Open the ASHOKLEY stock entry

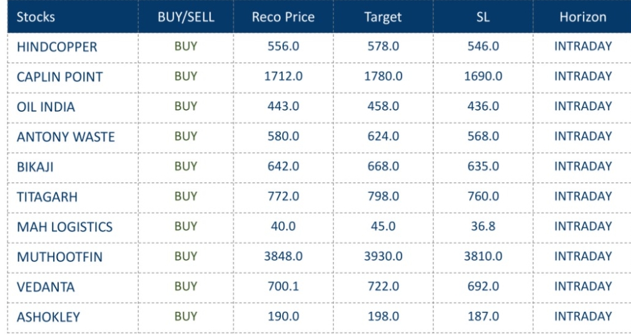coord(48,317)
